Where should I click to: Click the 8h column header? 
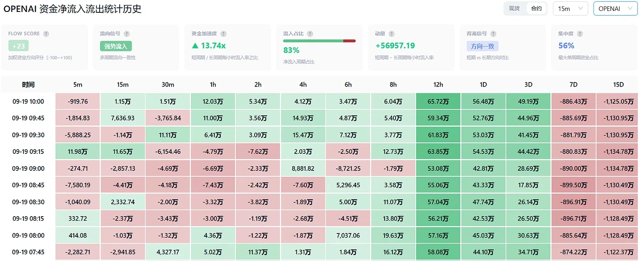(393, 85)
